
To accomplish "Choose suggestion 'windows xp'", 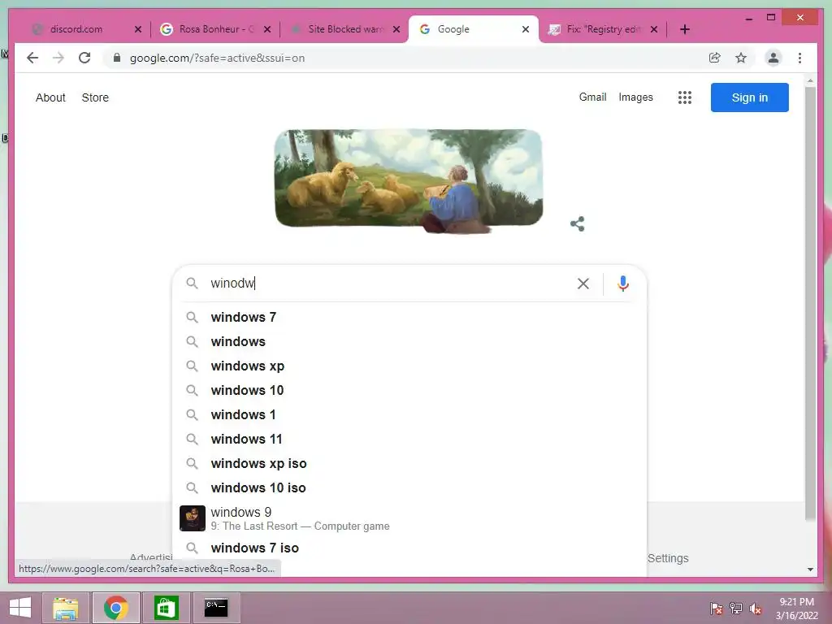I will (409, 366).
